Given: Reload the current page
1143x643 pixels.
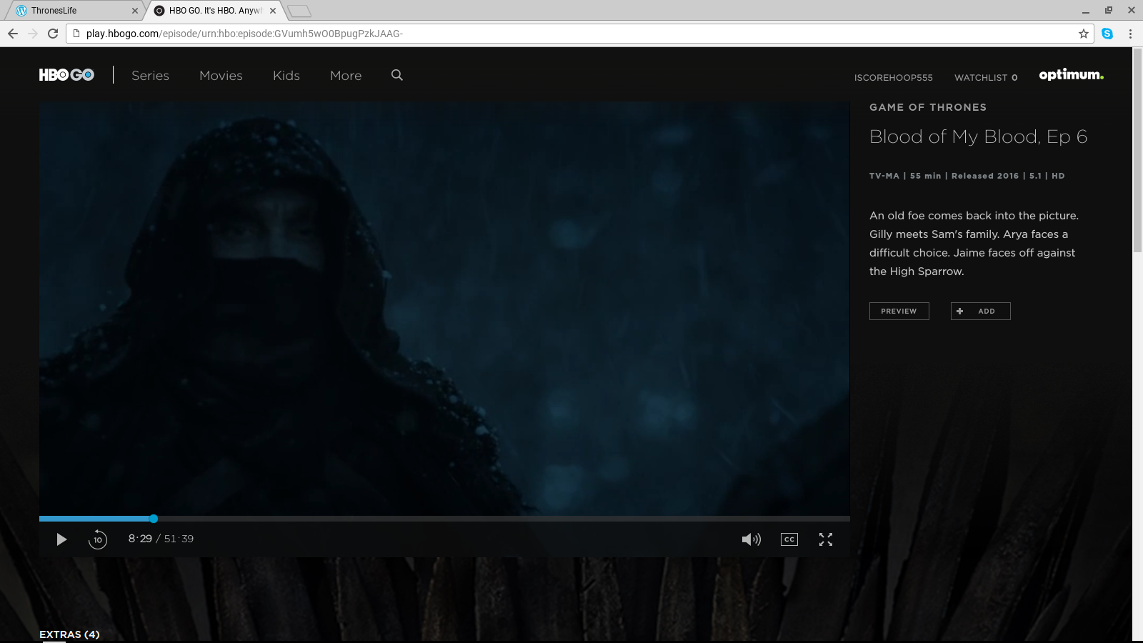Looking at the screenshot, I should tap(53, 34).
